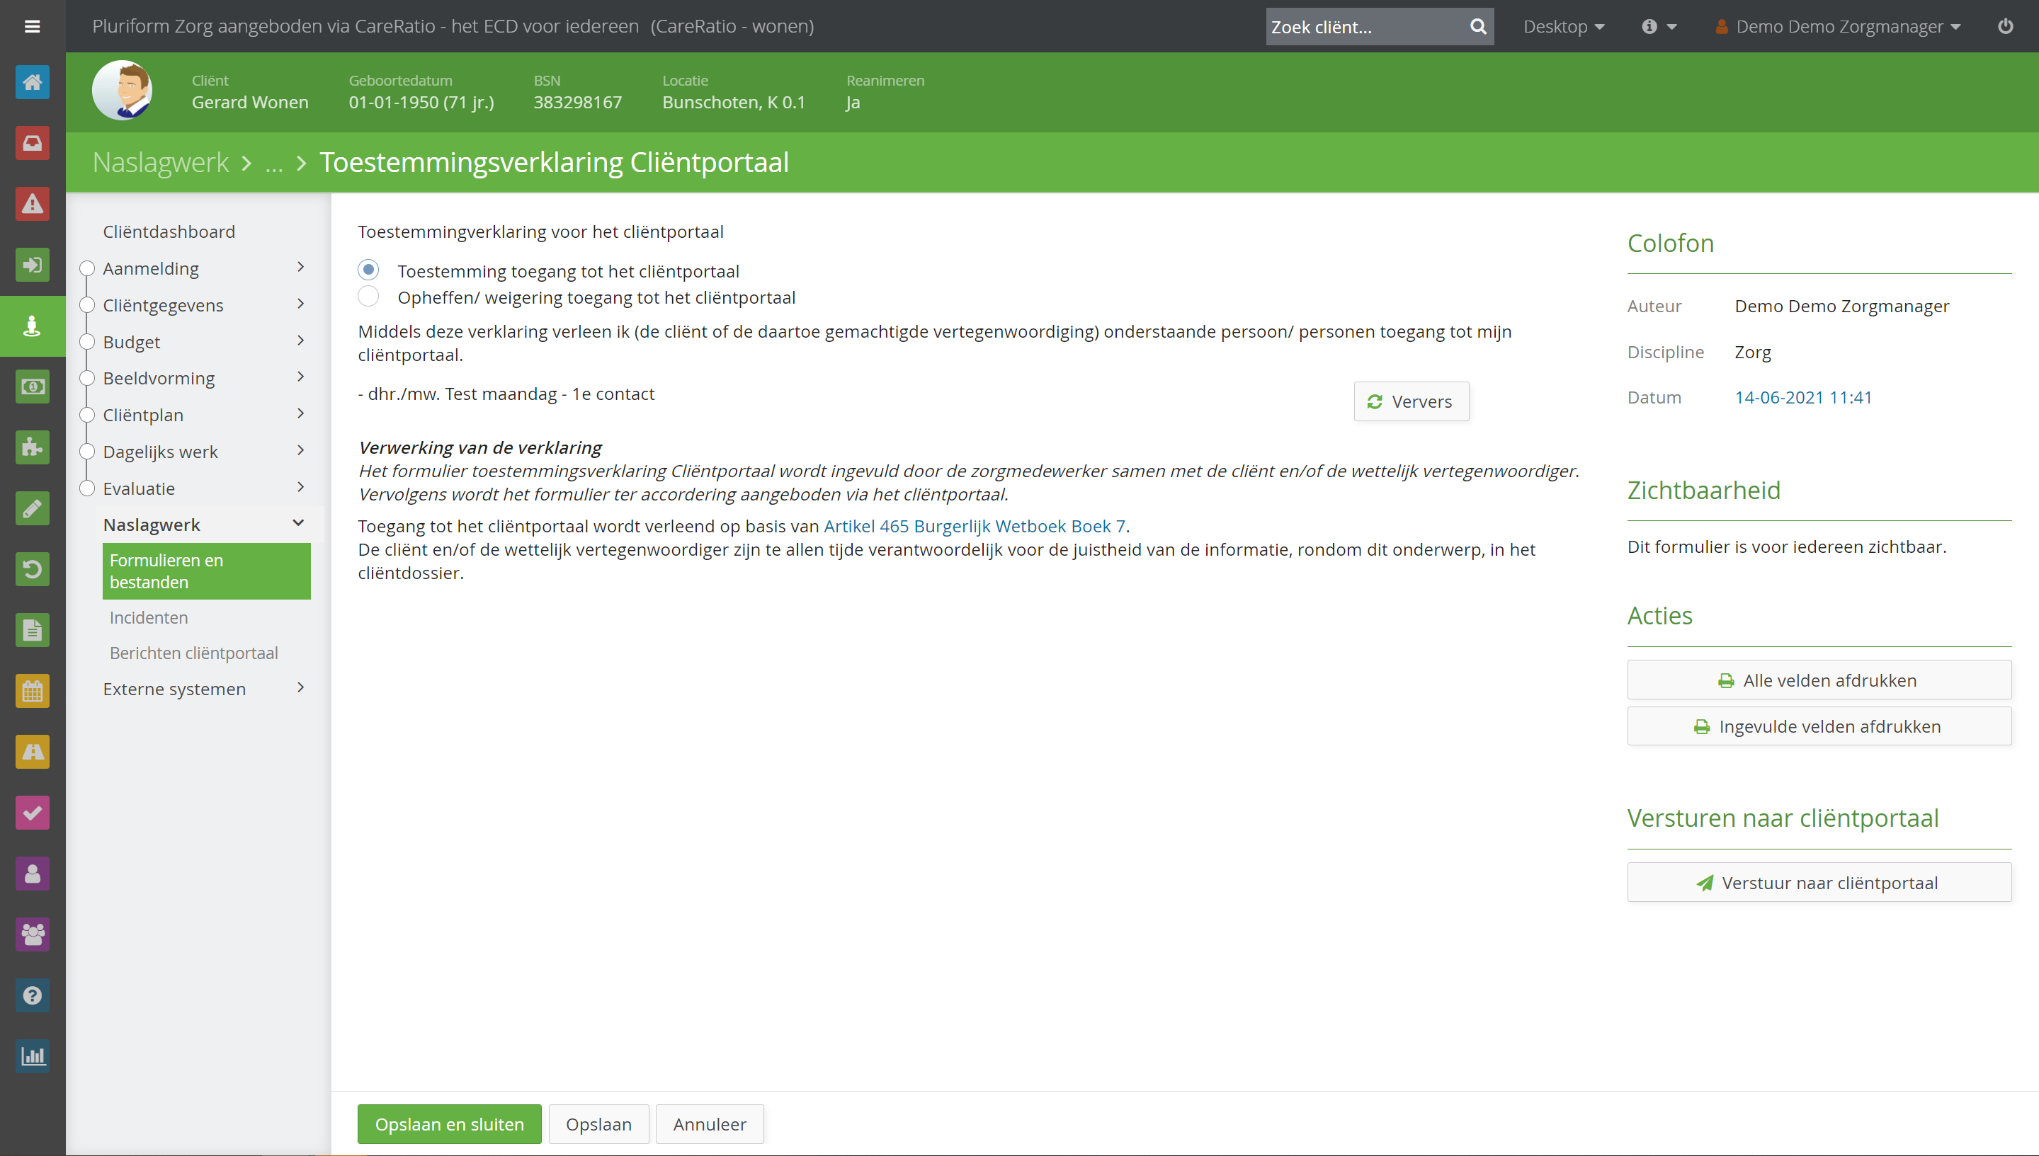Screen dimensions: 2039x1156
Task: Open the green document sidebar icon
Action: tap(33, 631)
